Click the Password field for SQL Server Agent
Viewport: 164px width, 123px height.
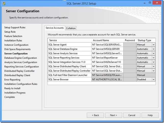(x=130, y=45)
